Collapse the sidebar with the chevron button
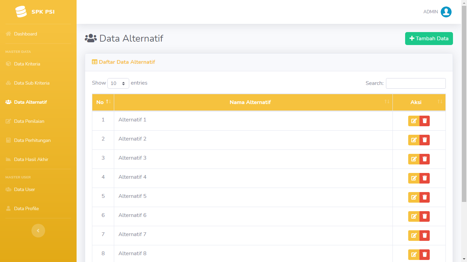Viewport: 467px width, 262px height. 38,231
